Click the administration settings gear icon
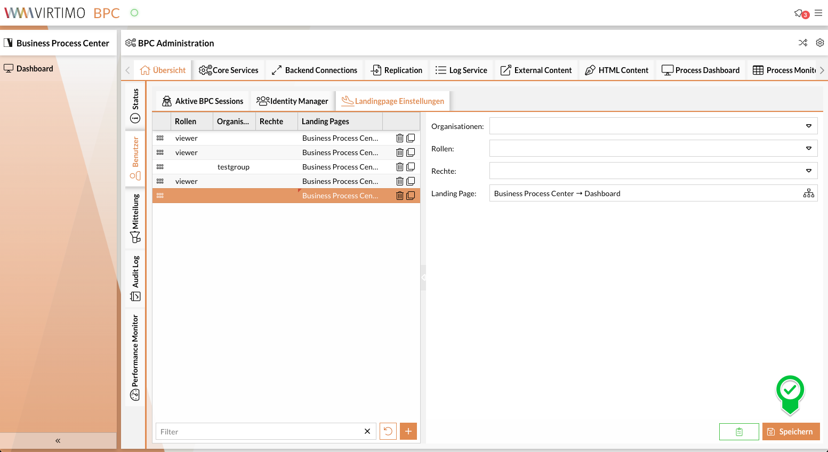The image size is (828, 452). [820, 43]
